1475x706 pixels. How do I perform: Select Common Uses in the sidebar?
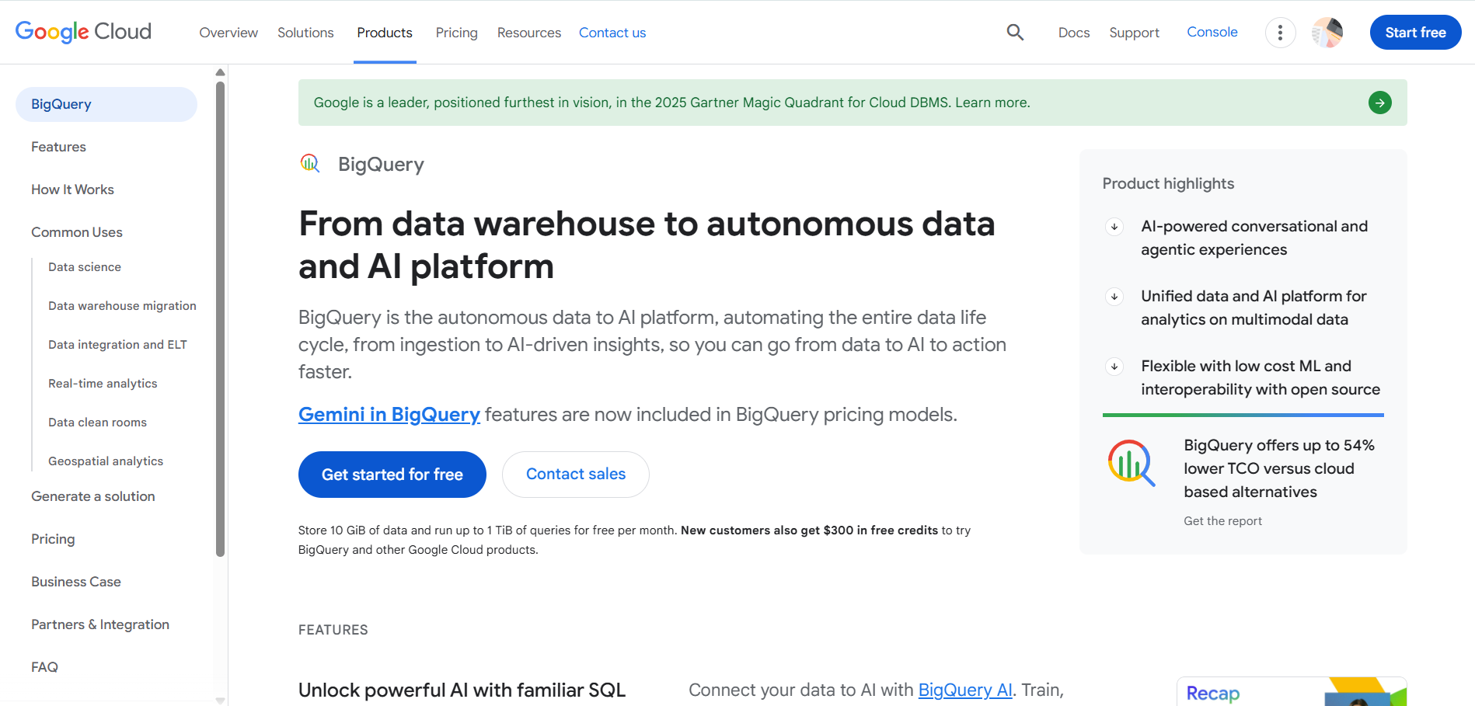[77, 232]
